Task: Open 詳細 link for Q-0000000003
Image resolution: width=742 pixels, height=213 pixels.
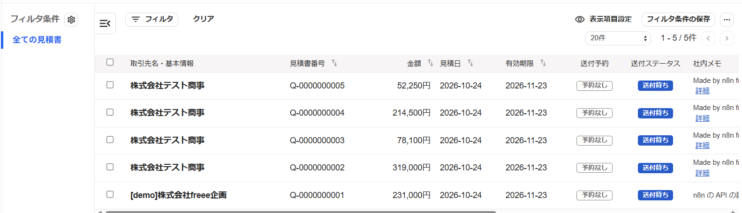Action: pyautogui.click(x=702, y=146)
